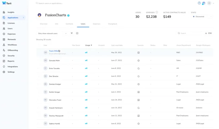
Task: Check the Araceli Hartmann row checkbox
Action: pyautogui.click(x=39, y=108)
